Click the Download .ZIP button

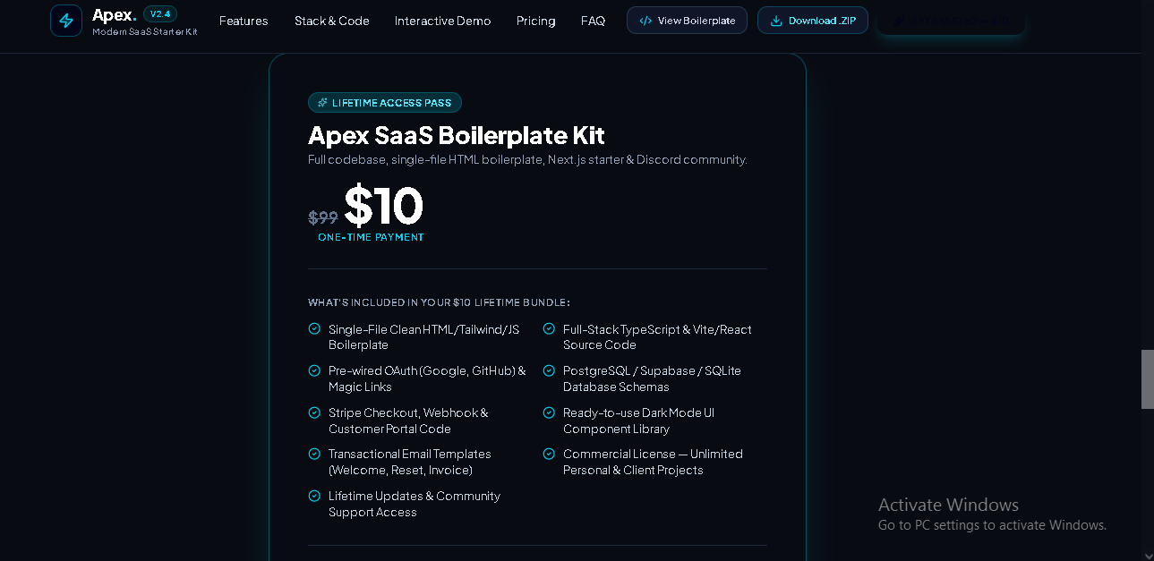tap(813, 21)
